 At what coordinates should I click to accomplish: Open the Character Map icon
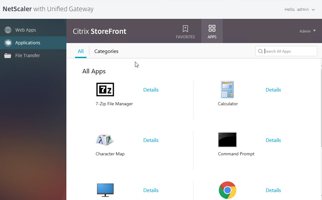(x=105, y=140)
